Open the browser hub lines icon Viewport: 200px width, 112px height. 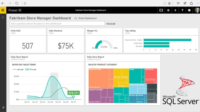click(x=178, y=3)
